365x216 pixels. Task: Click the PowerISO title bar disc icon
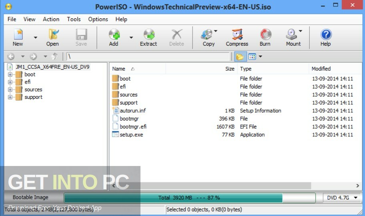tap(8, 6)
